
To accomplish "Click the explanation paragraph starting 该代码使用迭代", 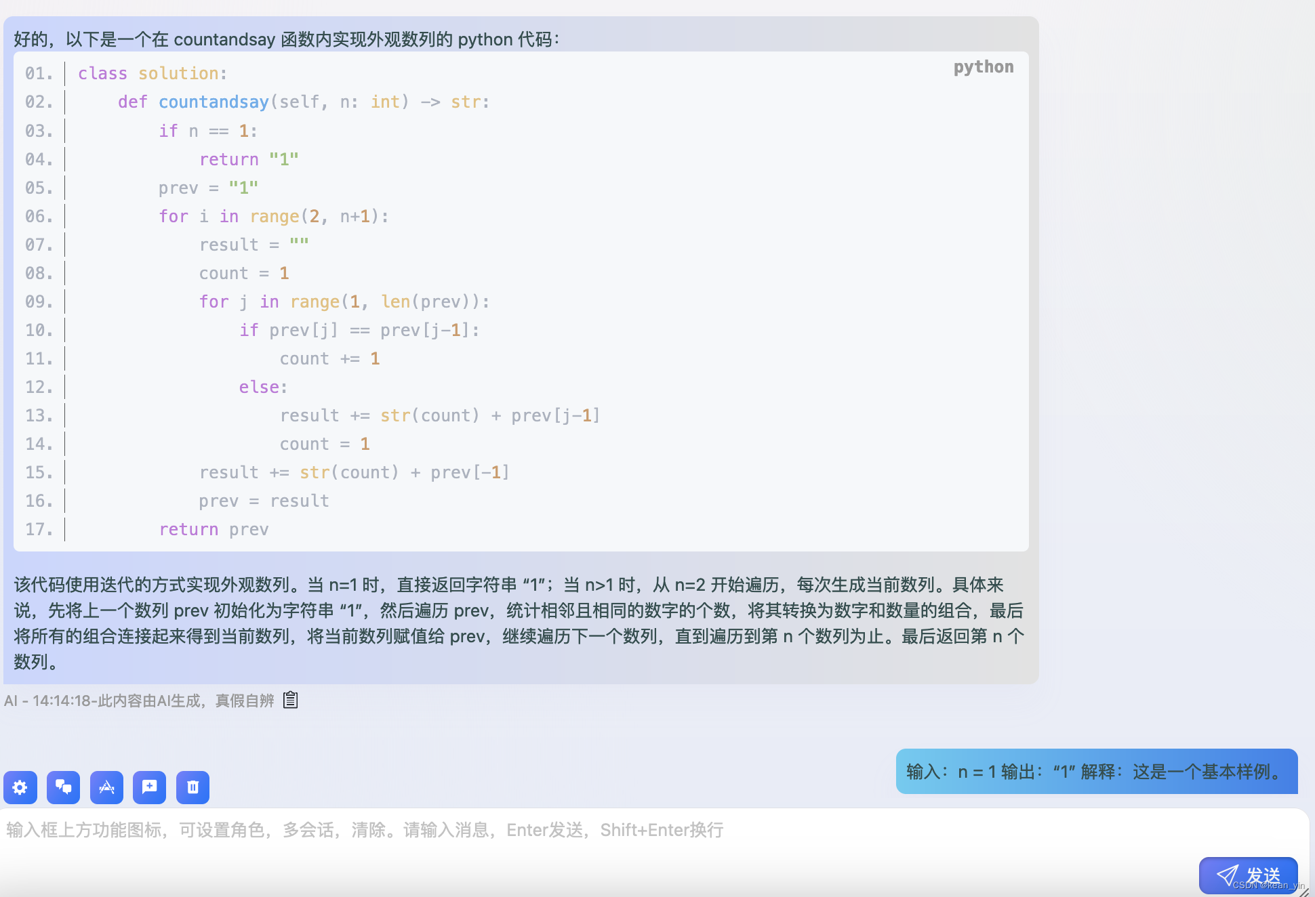I will pos(519,623).
